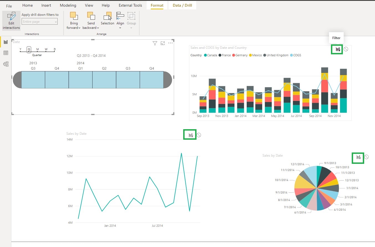Open the External Tools tab

pyautogui.click(x=130, y=5)
